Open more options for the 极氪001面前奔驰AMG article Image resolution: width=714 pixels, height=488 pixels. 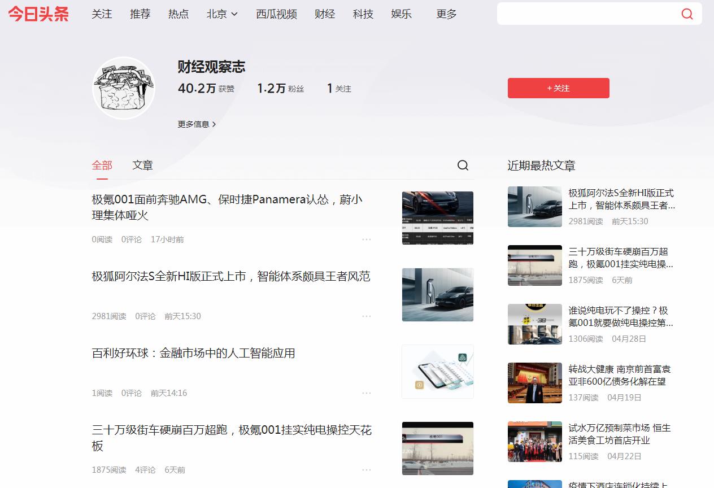(x=367, y=239)
